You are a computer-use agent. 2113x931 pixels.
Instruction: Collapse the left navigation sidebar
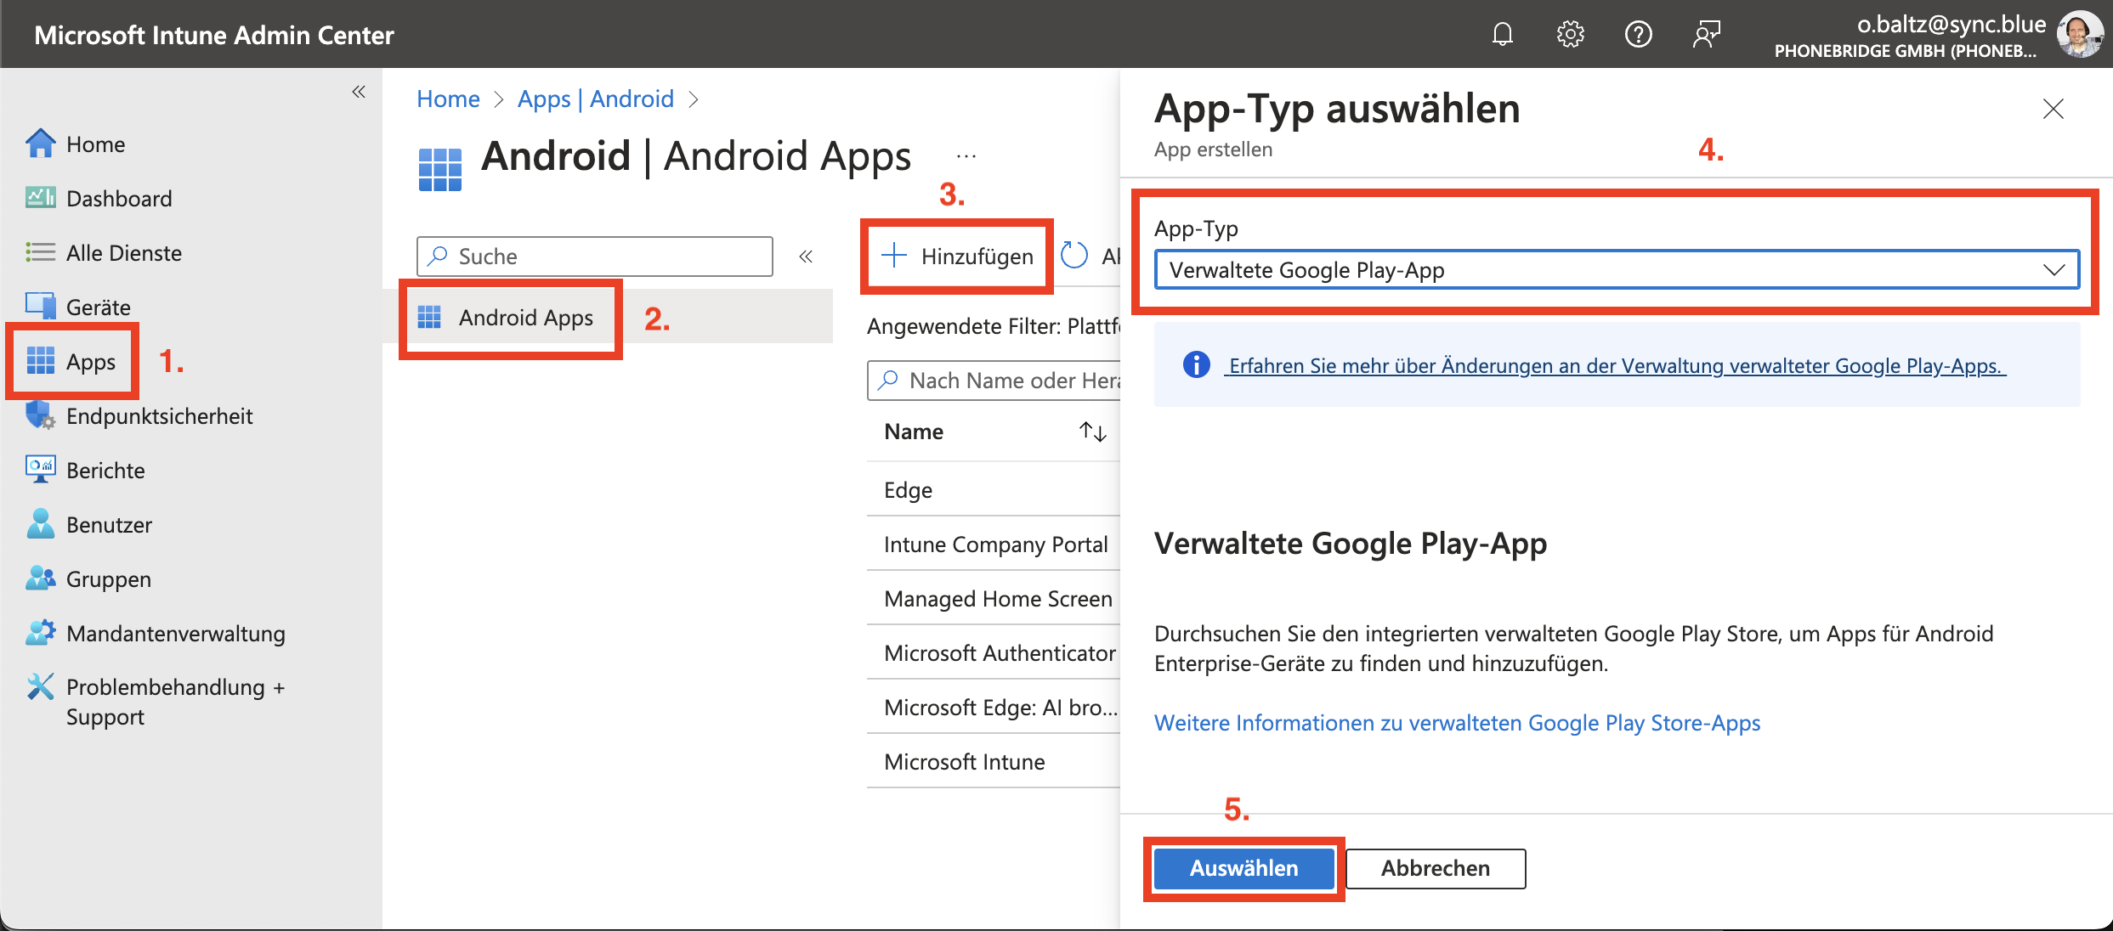(359, 92)
